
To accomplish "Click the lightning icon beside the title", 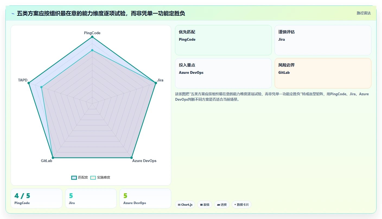I will click(13, 14).
